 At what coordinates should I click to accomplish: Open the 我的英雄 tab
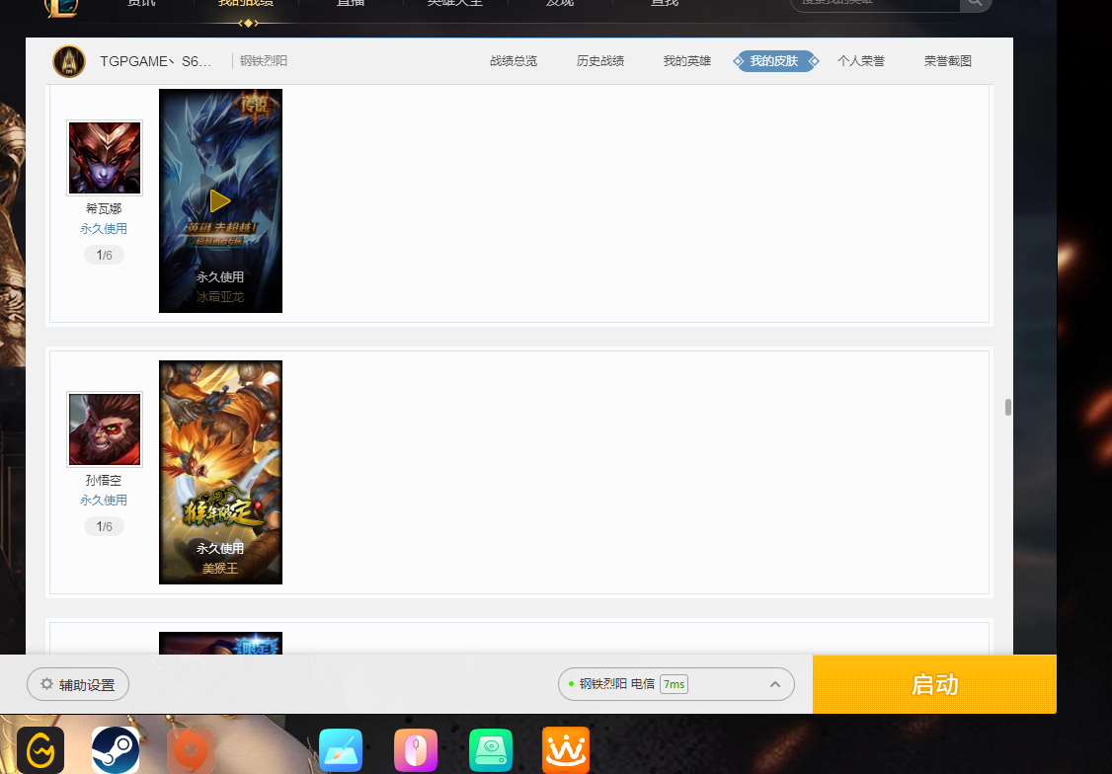pyautogui.click(x=687, y=61)
